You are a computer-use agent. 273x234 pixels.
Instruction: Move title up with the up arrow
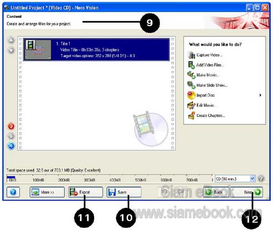(x=11, y=40)
